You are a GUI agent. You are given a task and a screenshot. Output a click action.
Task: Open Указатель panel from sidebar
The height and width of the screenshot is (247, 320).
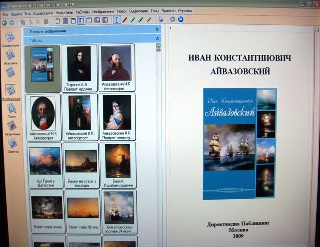[10, 58]
